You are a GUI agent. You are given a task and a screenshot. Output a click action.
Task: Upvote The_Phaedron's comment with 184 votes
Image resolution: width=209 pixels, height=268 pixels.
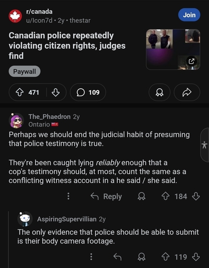[x=166, y=196]
